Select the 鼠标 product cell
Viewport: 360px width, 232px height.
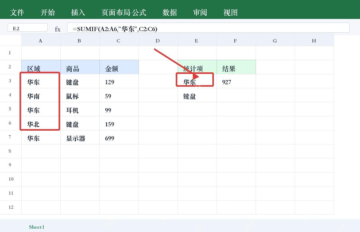(x=80, y=95)
